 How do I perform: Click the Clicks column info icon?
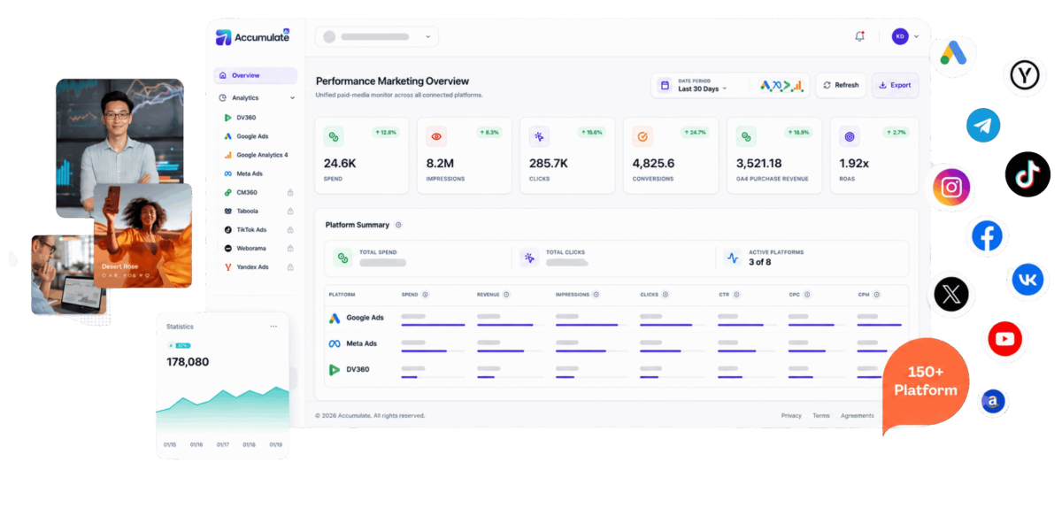click(666, 294)
